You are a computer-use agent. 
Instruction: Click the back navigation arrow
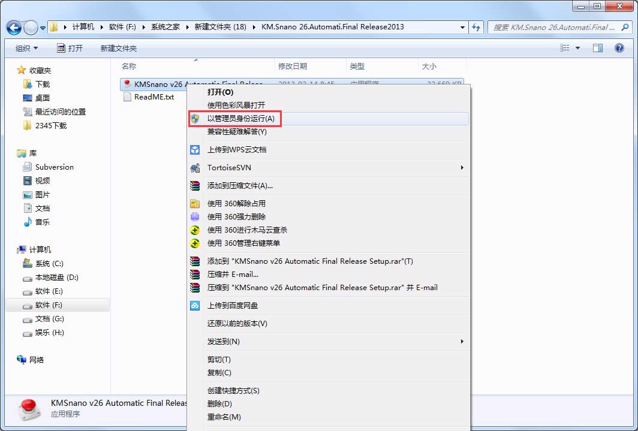click(13, 27)
